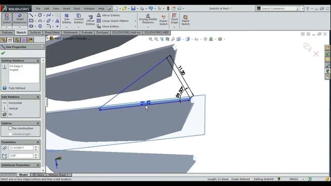Click the angle parameter field
The image size is (331, 186).
(21, 156)
